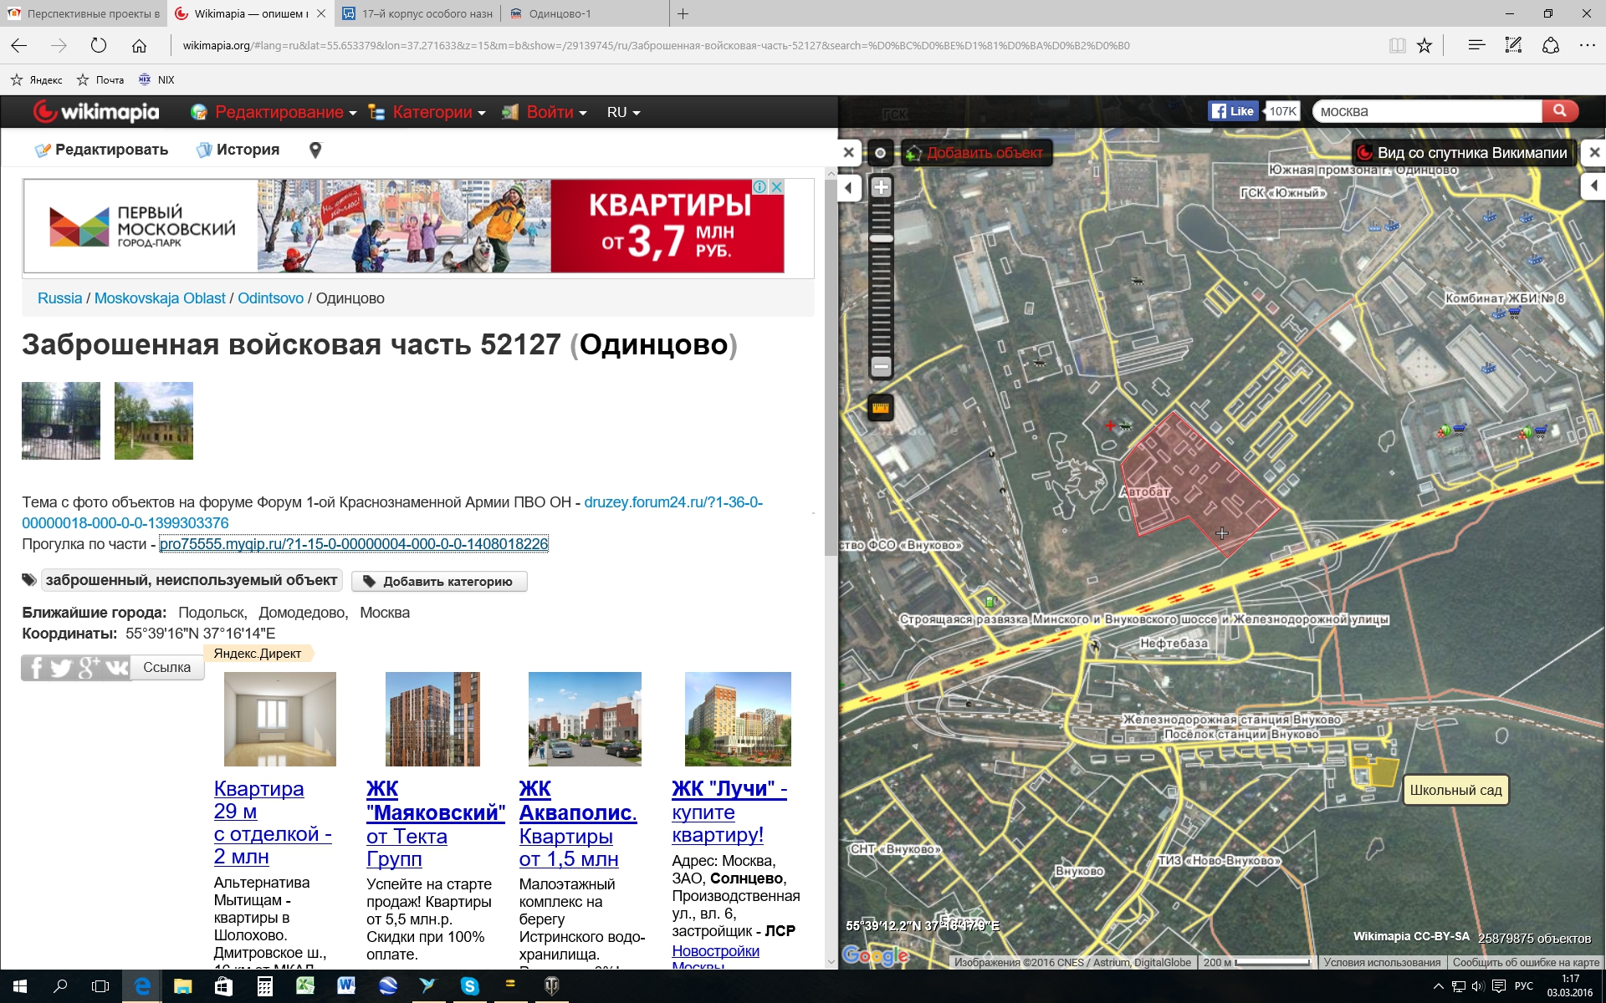
Task: Click the map zoom level slider handle
Action: pyautogui.click(x=881, y=238)
